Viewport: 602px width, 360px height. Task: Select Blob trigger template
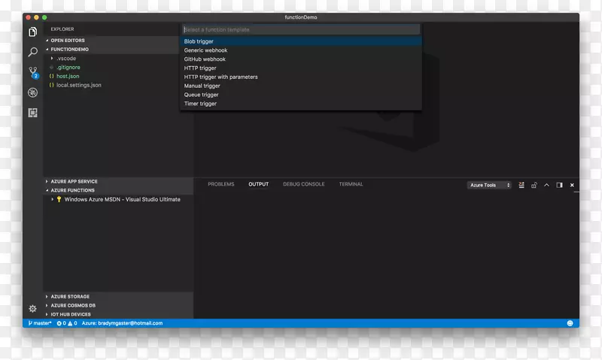pos(301,41)
